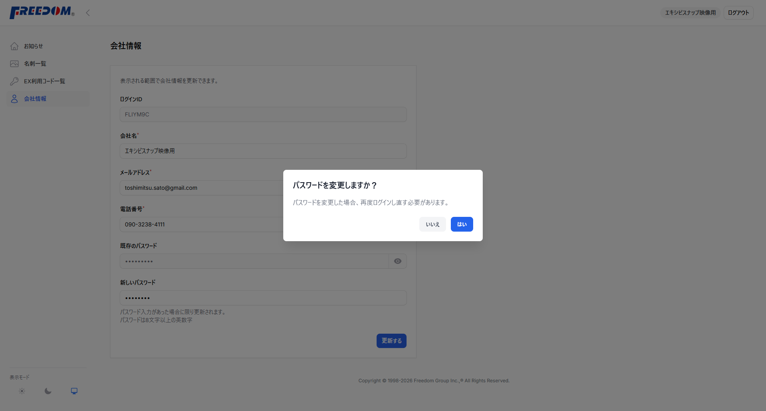The image size is (766, 411).
Task: Click the 既存のパスワード input field
Action: point(254,261)
